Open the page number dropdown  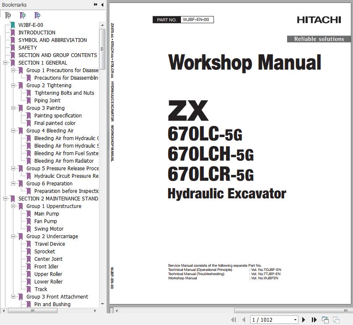click(295, 320)
